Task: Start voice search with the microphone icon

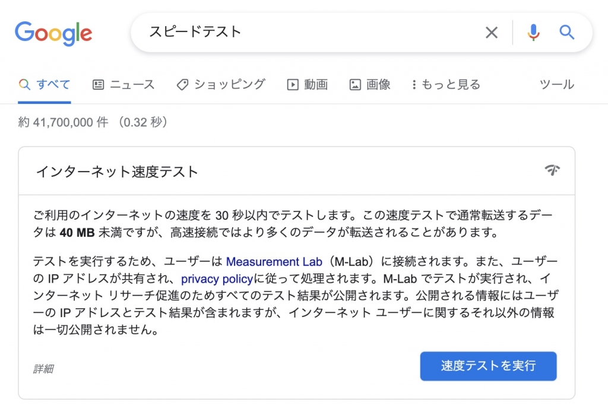Action: 533,33
